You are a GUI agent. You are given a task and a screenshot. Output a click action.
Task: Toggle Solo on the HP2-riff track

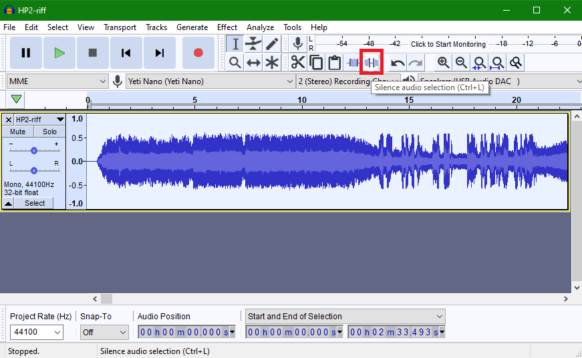coord(49,132)
